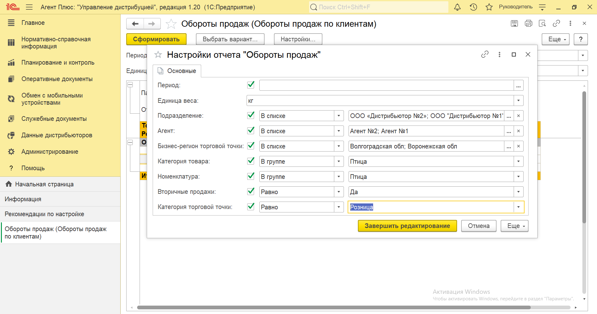Click the horizontal scrollbar of report
The image size is (597, 314).
click(x=334, y=307)
